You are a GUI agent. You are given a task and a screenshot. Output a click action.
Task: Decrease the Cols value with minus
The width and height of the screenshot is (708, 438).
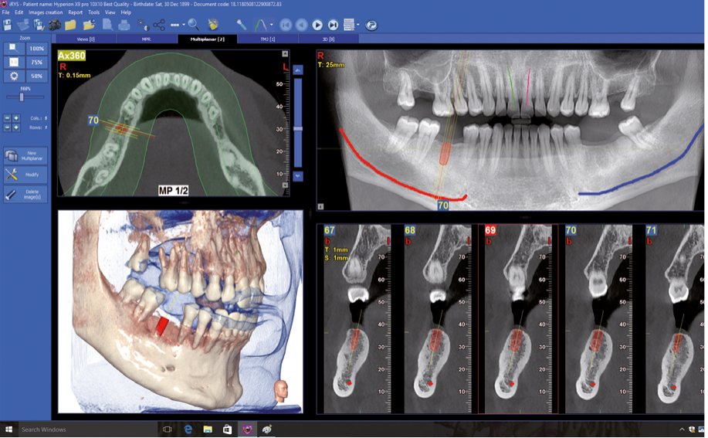point(7,118)
